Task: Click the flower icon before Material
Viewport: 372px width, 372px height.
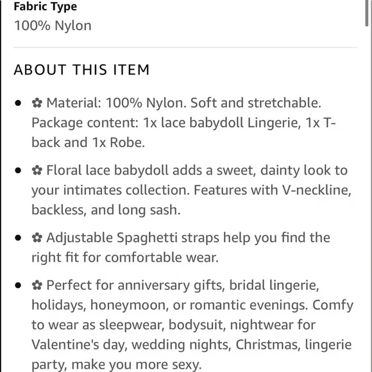Action: (x=37, y=103)
